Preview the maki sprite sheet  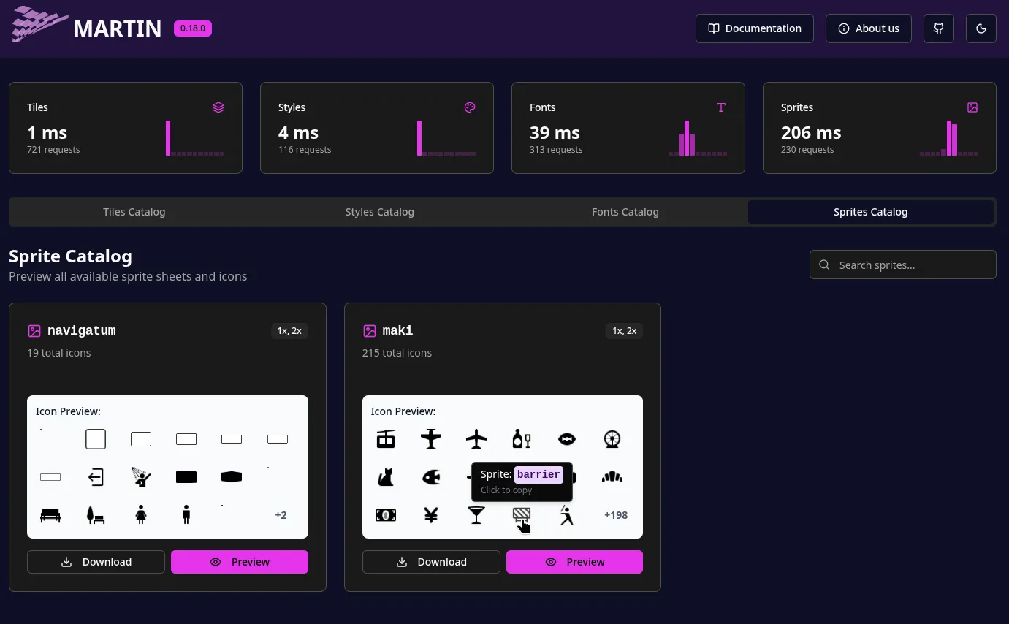(574, 562)
